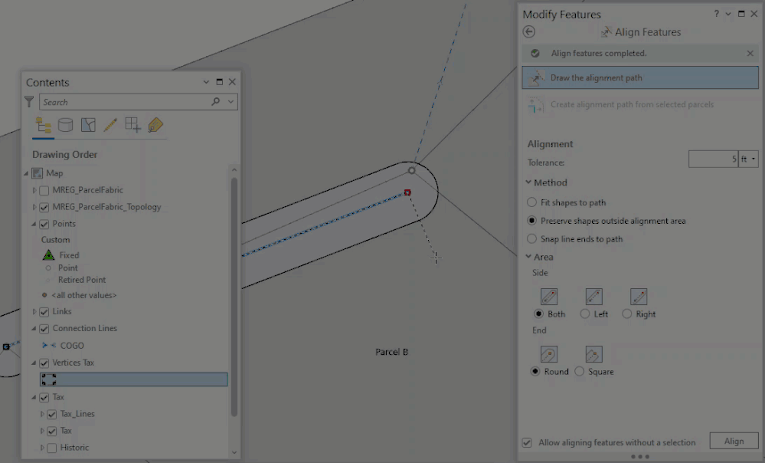Toggle visibility of the Points layer
The image size is (765, 463).
(44, 224)
